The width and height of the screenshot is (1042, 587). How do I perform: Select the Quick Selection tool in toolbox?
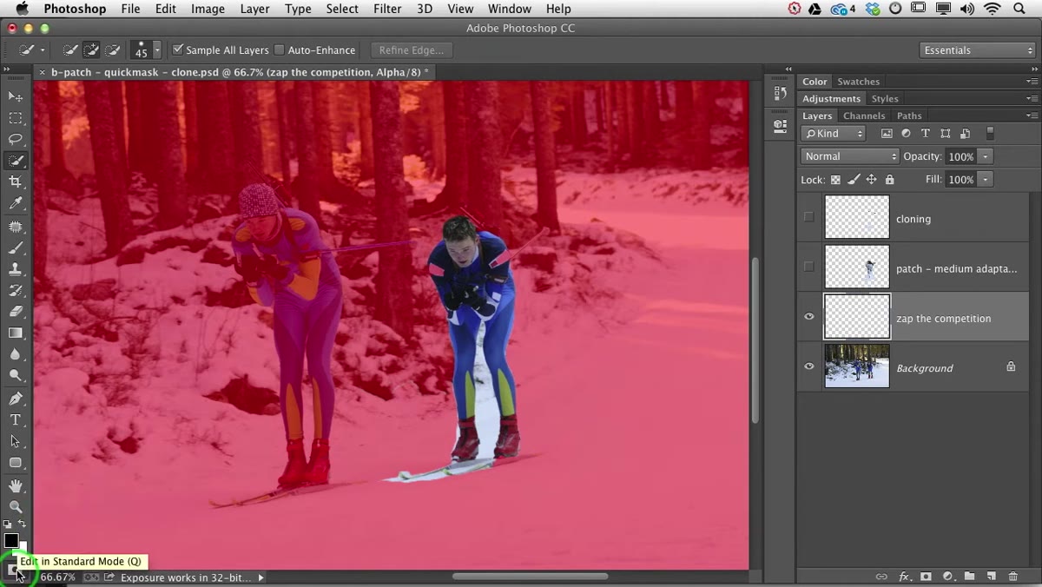16,161
